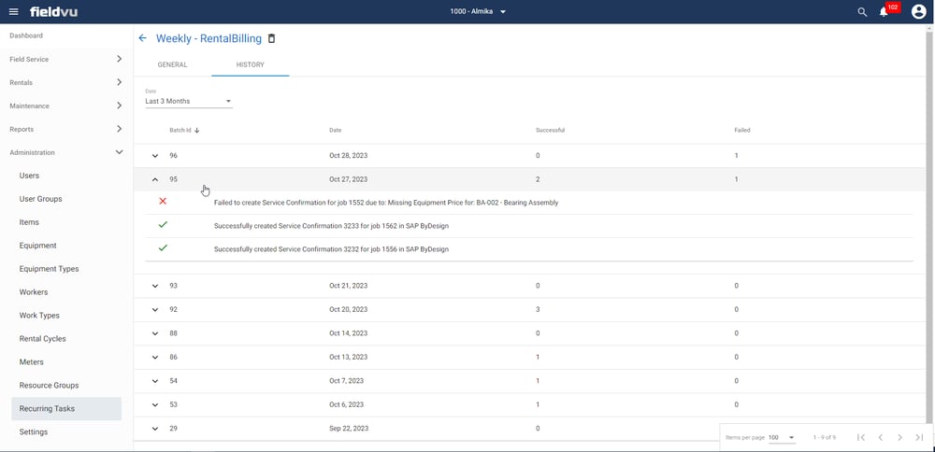
Task: Click the Oct 28, 2023 date cell
Action: coord(348,155)
